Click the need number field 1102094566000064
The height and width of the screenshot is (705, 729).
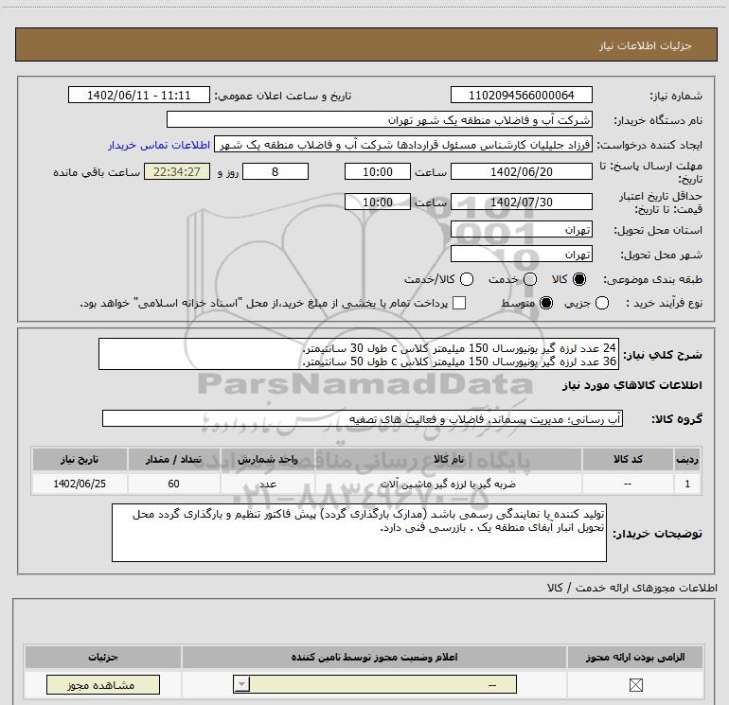tap(521, 95)
